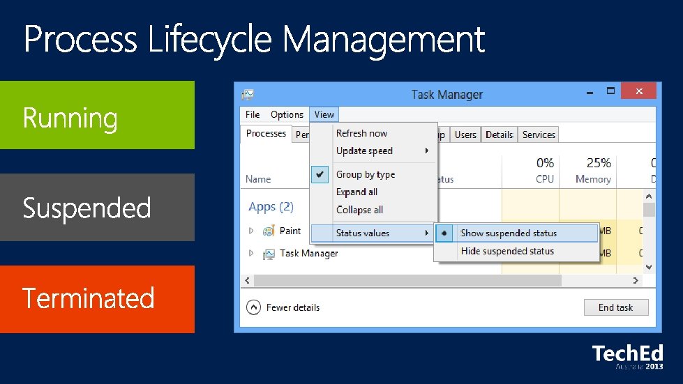The width and height of the screenshot is (683, 384).
Task: Click the horizontal scrollbar thumb
Action: (407, 280)
